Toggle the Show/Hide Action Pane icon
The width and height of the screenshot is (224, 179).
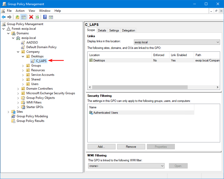click(x=51, y=17)
